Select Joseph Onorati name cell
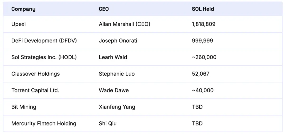This screenshot has width=285, height=134. pos(118,41)
